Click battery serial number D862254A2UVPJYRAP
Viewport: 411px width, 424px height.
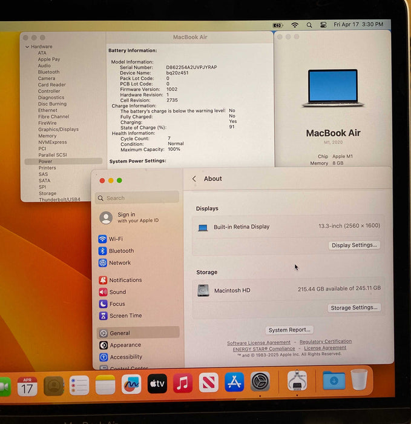tap(192, 67)
